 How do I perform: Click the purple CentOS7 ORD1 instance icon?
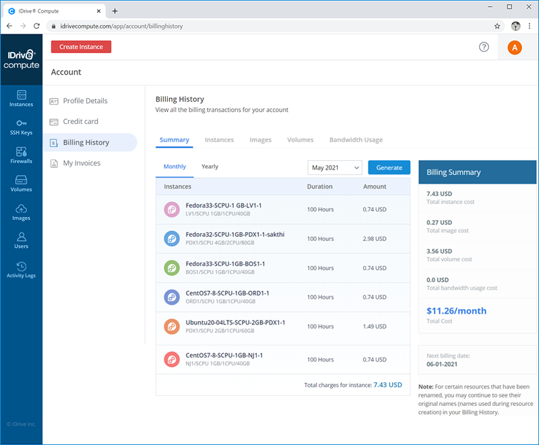pos(172,297)
